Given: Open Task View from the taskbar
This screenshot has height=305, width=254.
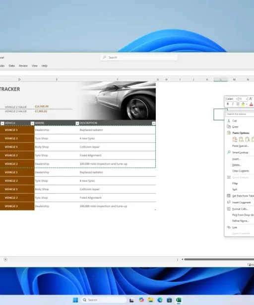Looking at the screenshot, I should pyautogui.click(x=131, y=300).
